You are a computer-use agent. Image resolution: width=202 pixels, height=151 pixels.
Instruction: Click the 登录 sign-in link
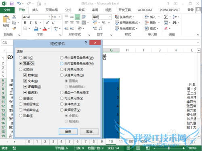pyautogui.click(x=191, y=10)
